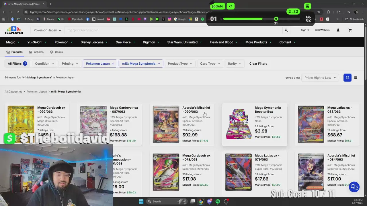This screenshot has width=367, height=206.
Task: Click the product search text field
Action: click(x=173, y=30)
